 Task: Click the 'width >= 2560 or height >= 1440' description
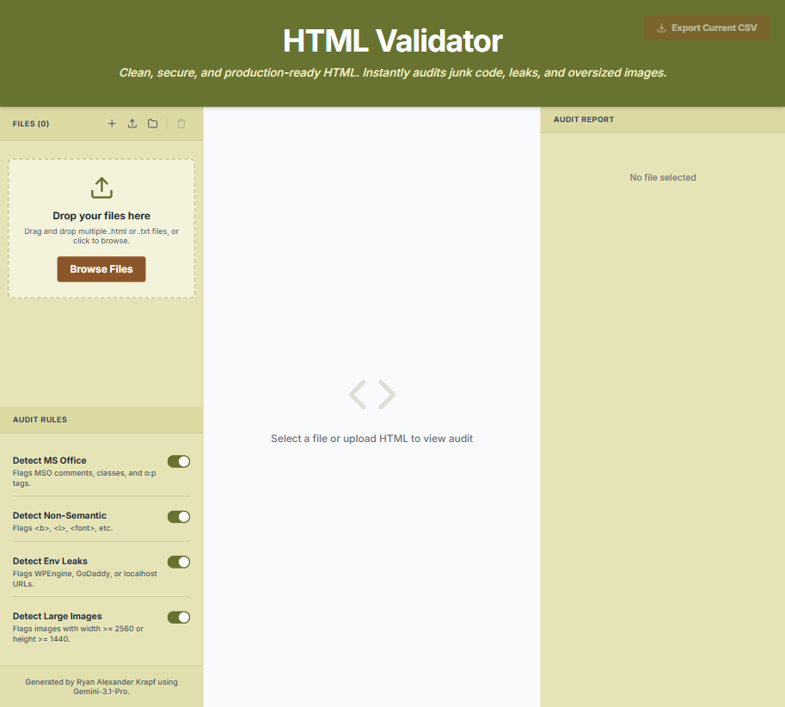click(x=78, y=634)
